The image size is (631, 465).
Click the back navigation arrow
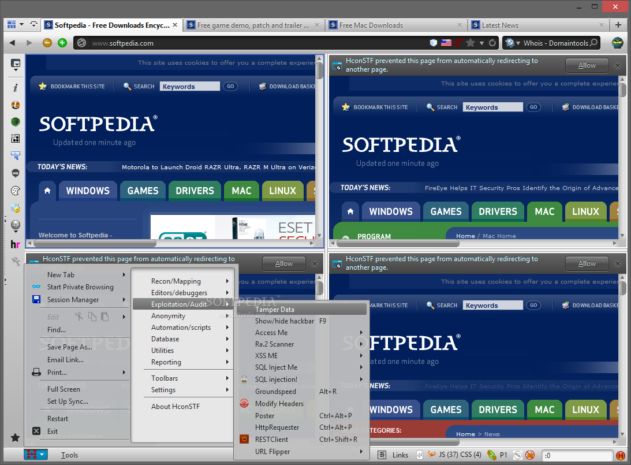pos(13,43)
